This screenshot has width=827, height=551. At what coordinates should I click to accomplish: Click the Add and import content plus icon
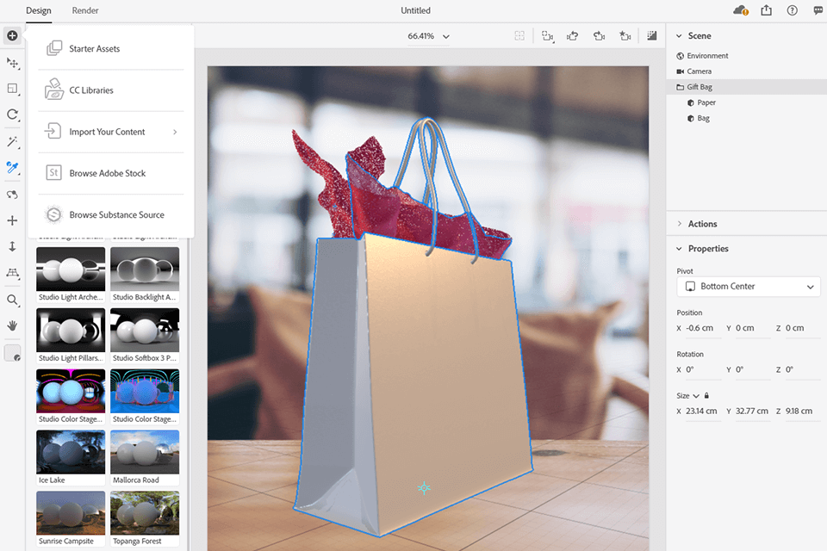point(12,36)
